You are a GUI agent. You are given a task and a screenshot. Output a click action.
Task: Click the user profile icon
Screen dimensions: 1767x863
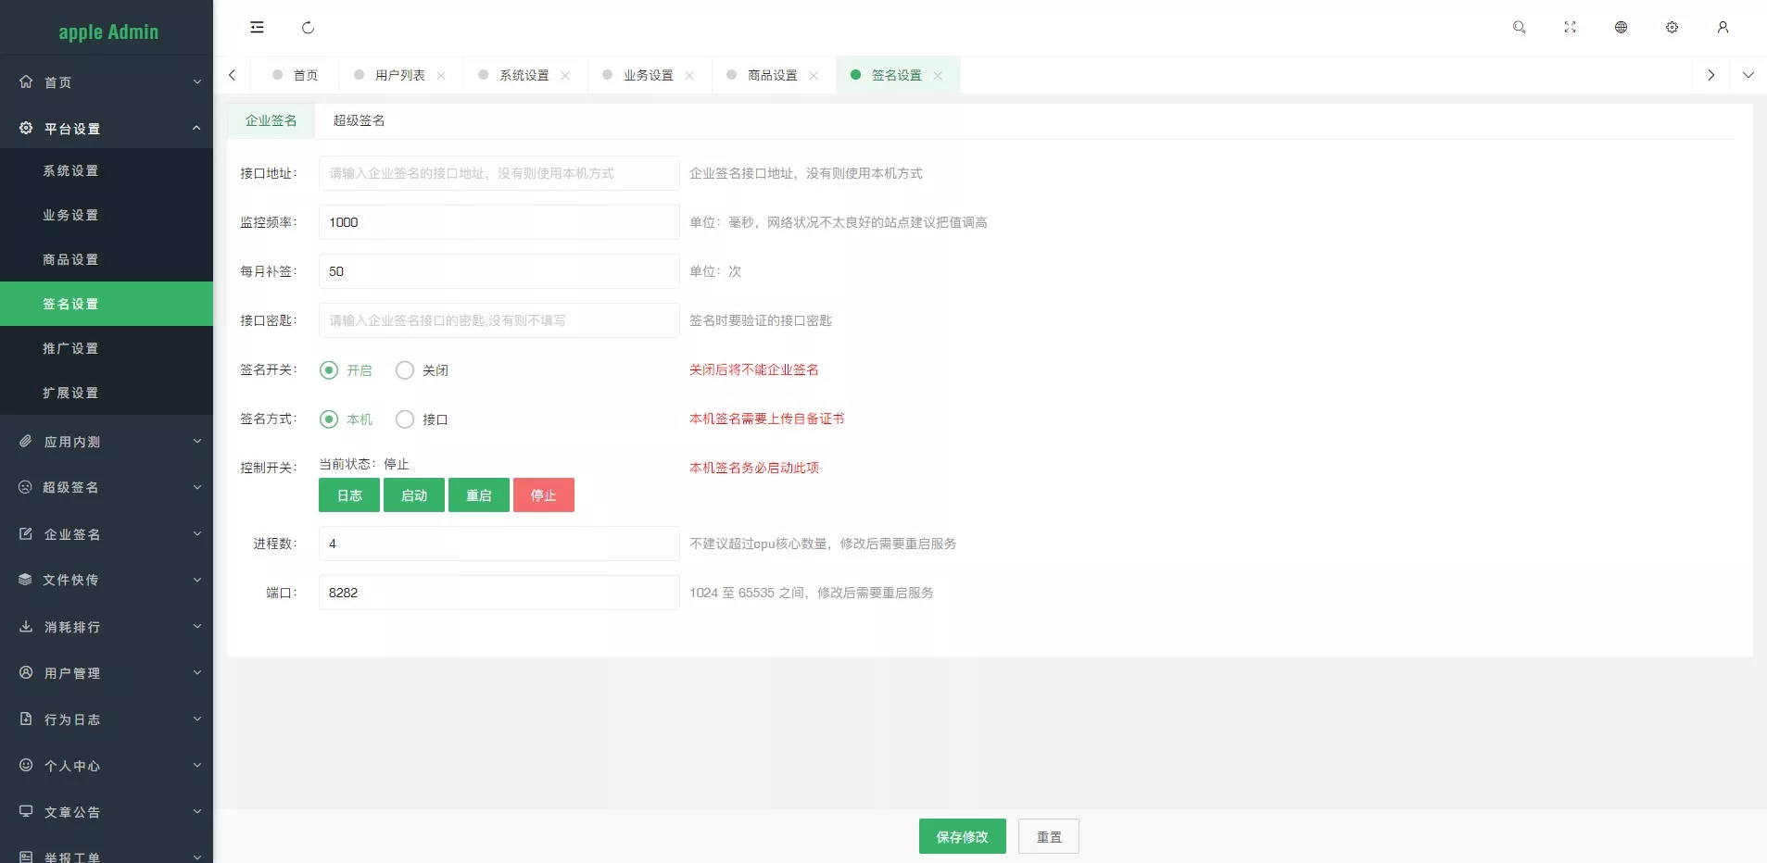click(1723, 28)
